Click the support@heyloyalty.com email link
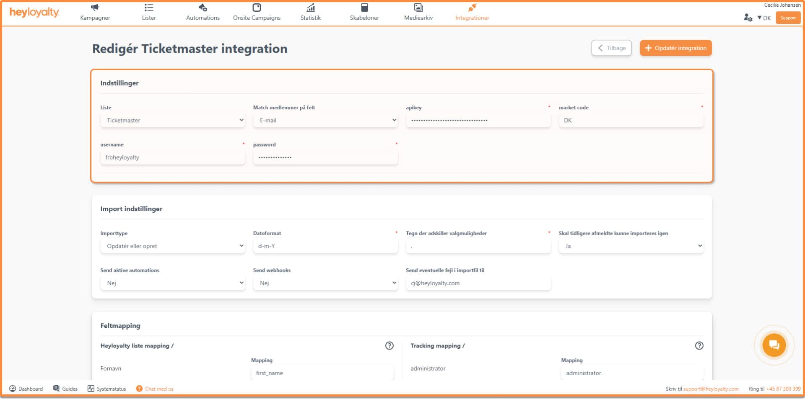805x399 pixels. (711, 389)
